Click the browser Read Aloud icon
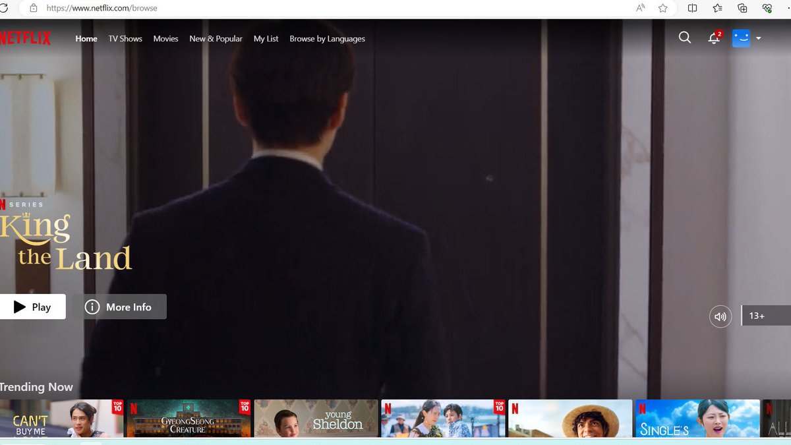 [x=641, y=8]
